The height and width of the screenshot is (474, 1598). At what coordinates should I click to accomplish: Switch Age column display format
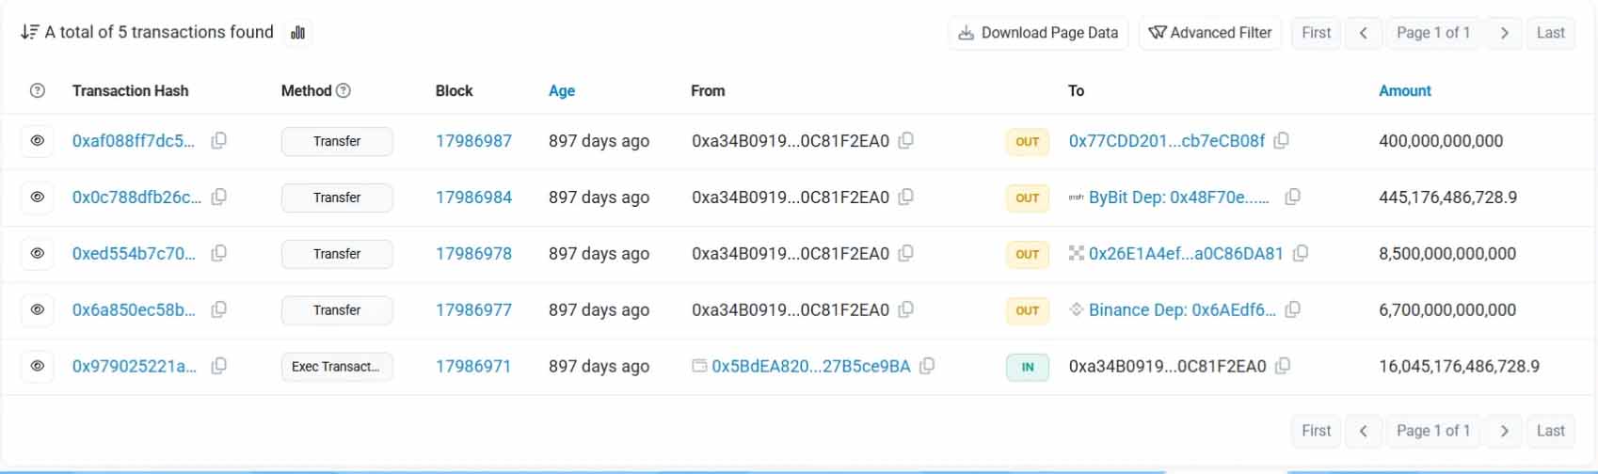pyautogui.click(x=562, y=91)
